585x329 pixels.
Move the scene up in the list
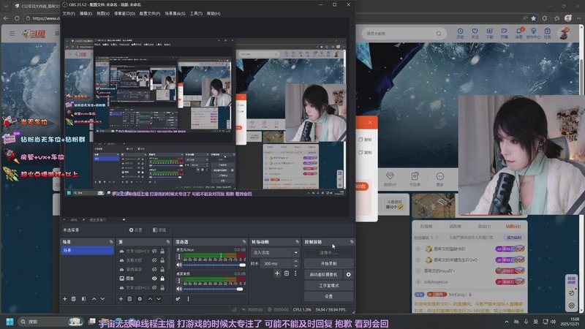click(x=94, y=299)
